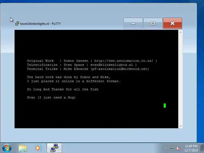Show hidden system tray icons

(166, 148)
